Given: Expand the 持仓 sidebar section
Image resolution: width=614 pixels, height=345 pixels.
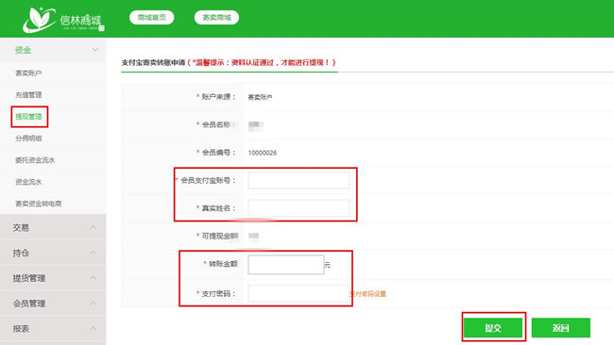Looking at the screenshot, I should click(x=53, y=253).
